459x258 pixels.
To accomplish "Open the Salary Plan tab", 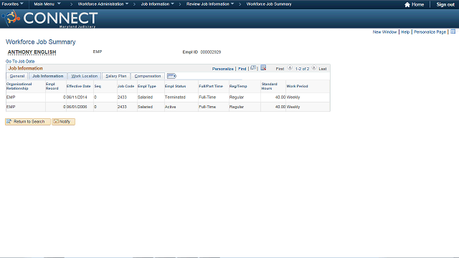I will point(116,76).
